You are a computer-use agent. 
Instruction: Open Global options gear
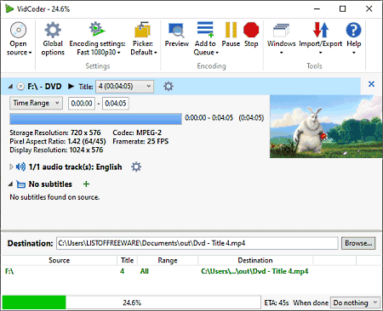coord(53,39)
